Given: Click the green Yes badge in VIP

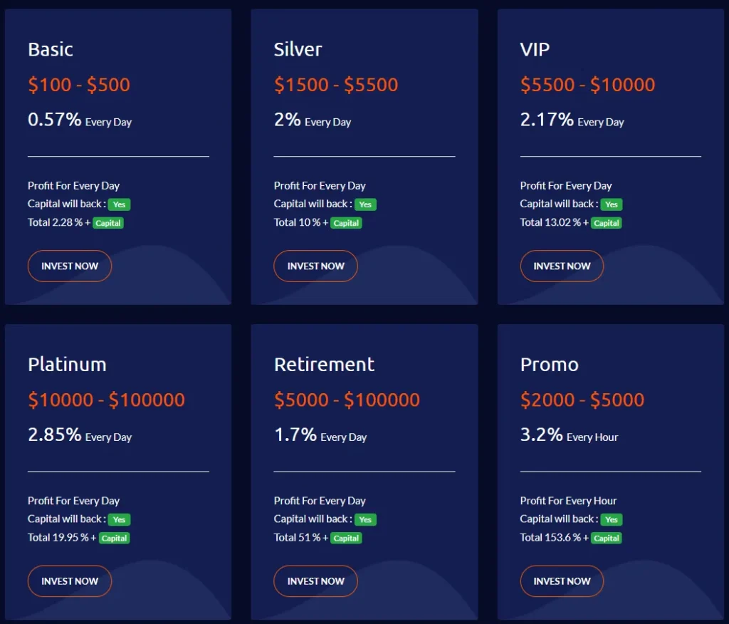Looking at the screenshot, I should 611,204.
